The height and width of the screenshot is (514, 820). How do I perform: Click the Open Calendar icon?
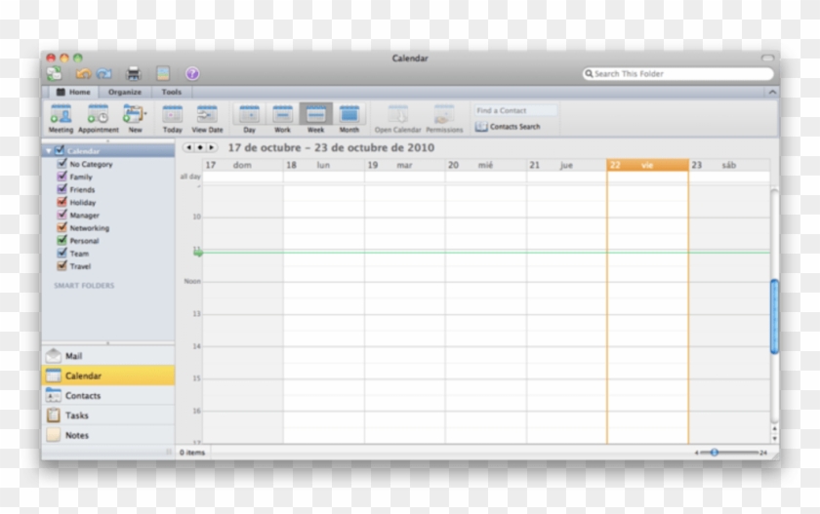(397, 114)
